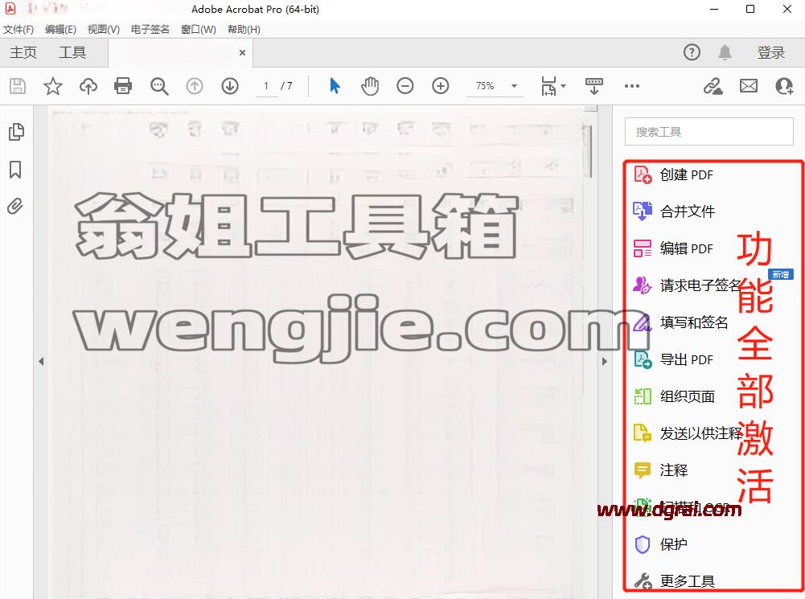Open the 视图(V) menu
The width and height of the screenshot is (805, 599).
coord(103,29)
